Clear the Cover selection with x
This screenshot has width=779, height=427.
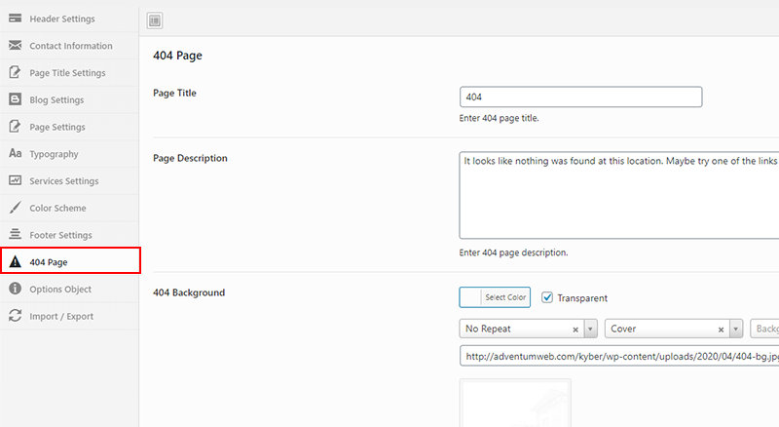pyautogui.click(x=721, y=330)
